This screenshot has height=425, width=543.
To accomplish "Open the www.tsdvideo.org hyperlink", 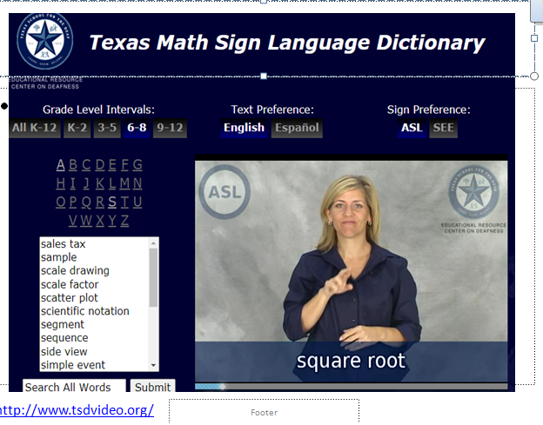I will (x=77, y=409).
